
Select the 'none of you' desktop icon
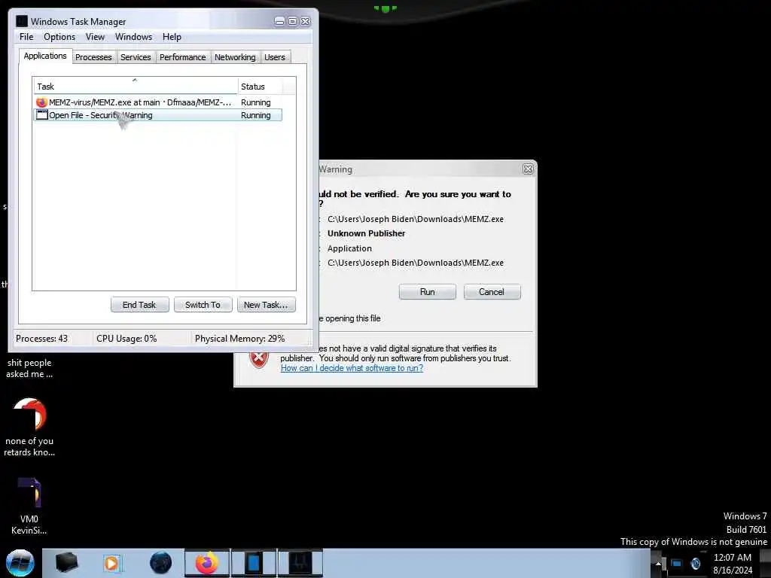click(29, 427)
